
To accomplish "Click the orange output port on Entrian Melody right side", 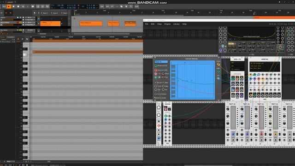I will click(x=218, y=64).
